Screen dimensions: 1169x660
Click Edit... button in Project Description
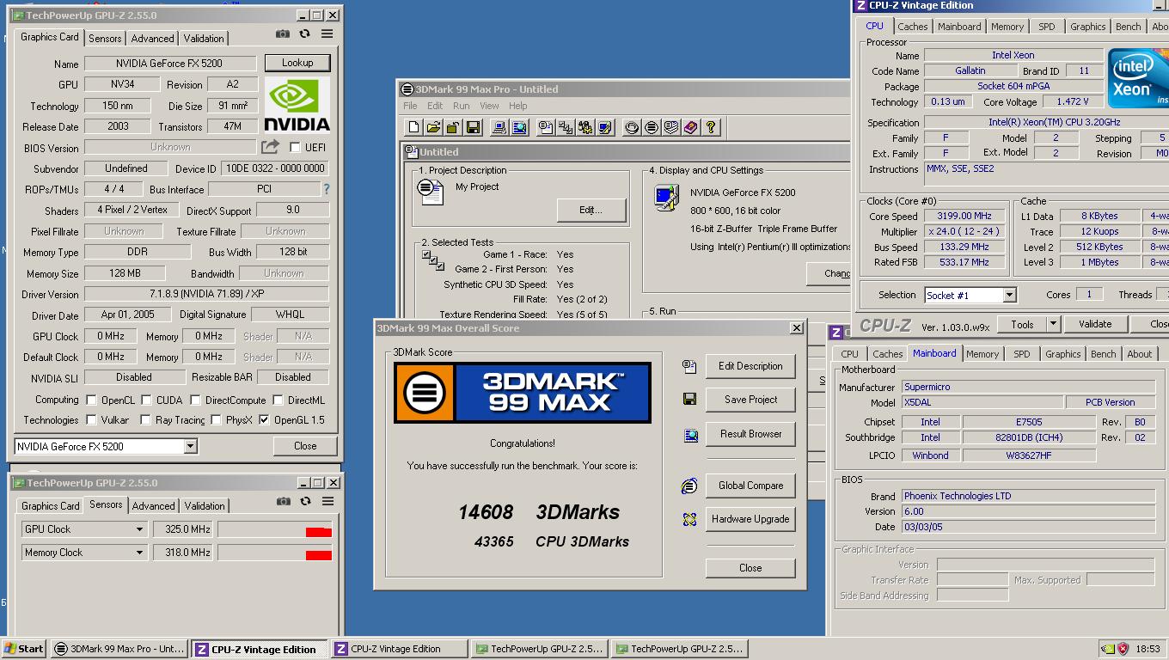591,210
